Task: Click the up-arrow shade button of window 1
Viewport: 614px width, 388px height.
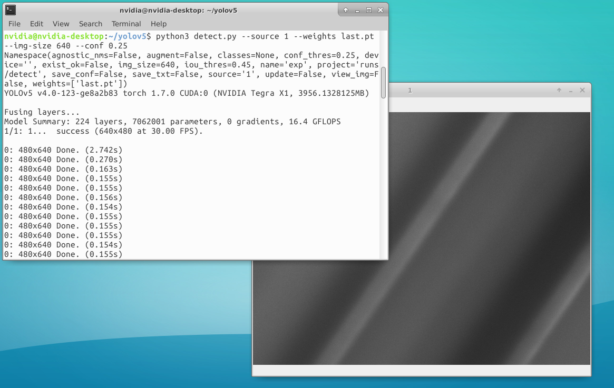Action: [559, 91]
